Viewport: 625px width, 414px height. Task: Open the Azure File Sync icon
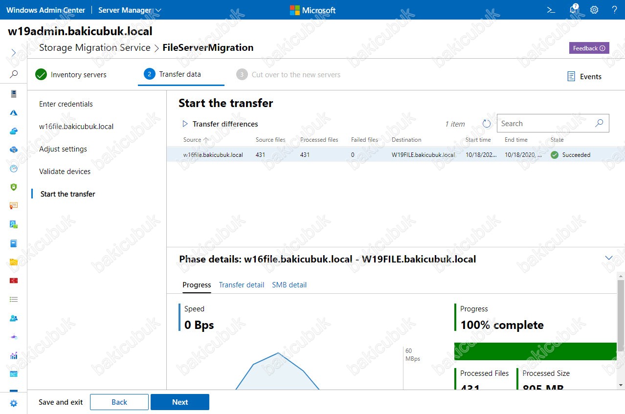point(14,150)
